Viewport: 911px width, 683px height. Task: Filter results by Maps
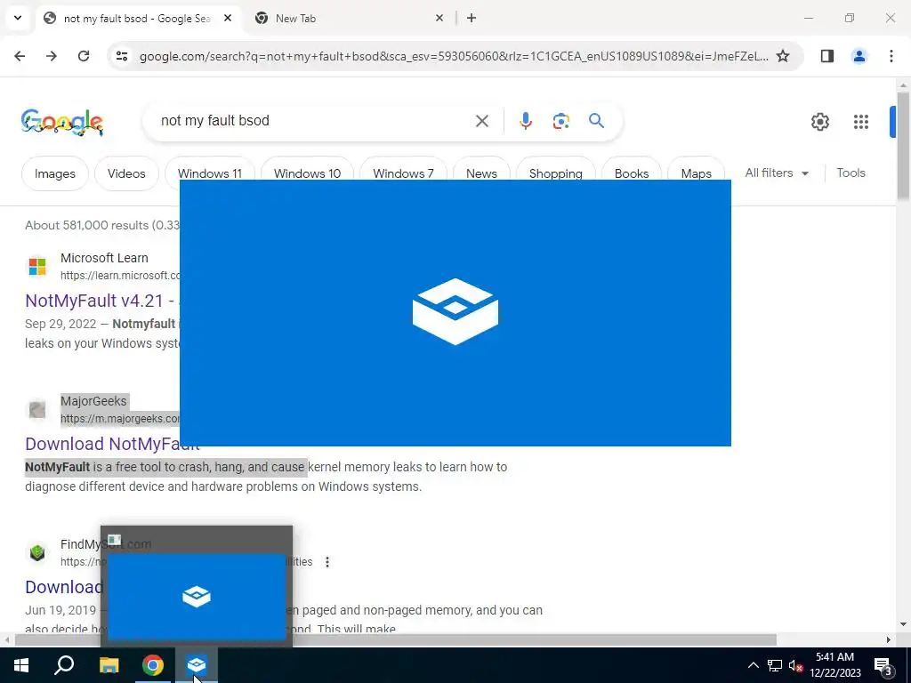(696, 168)
